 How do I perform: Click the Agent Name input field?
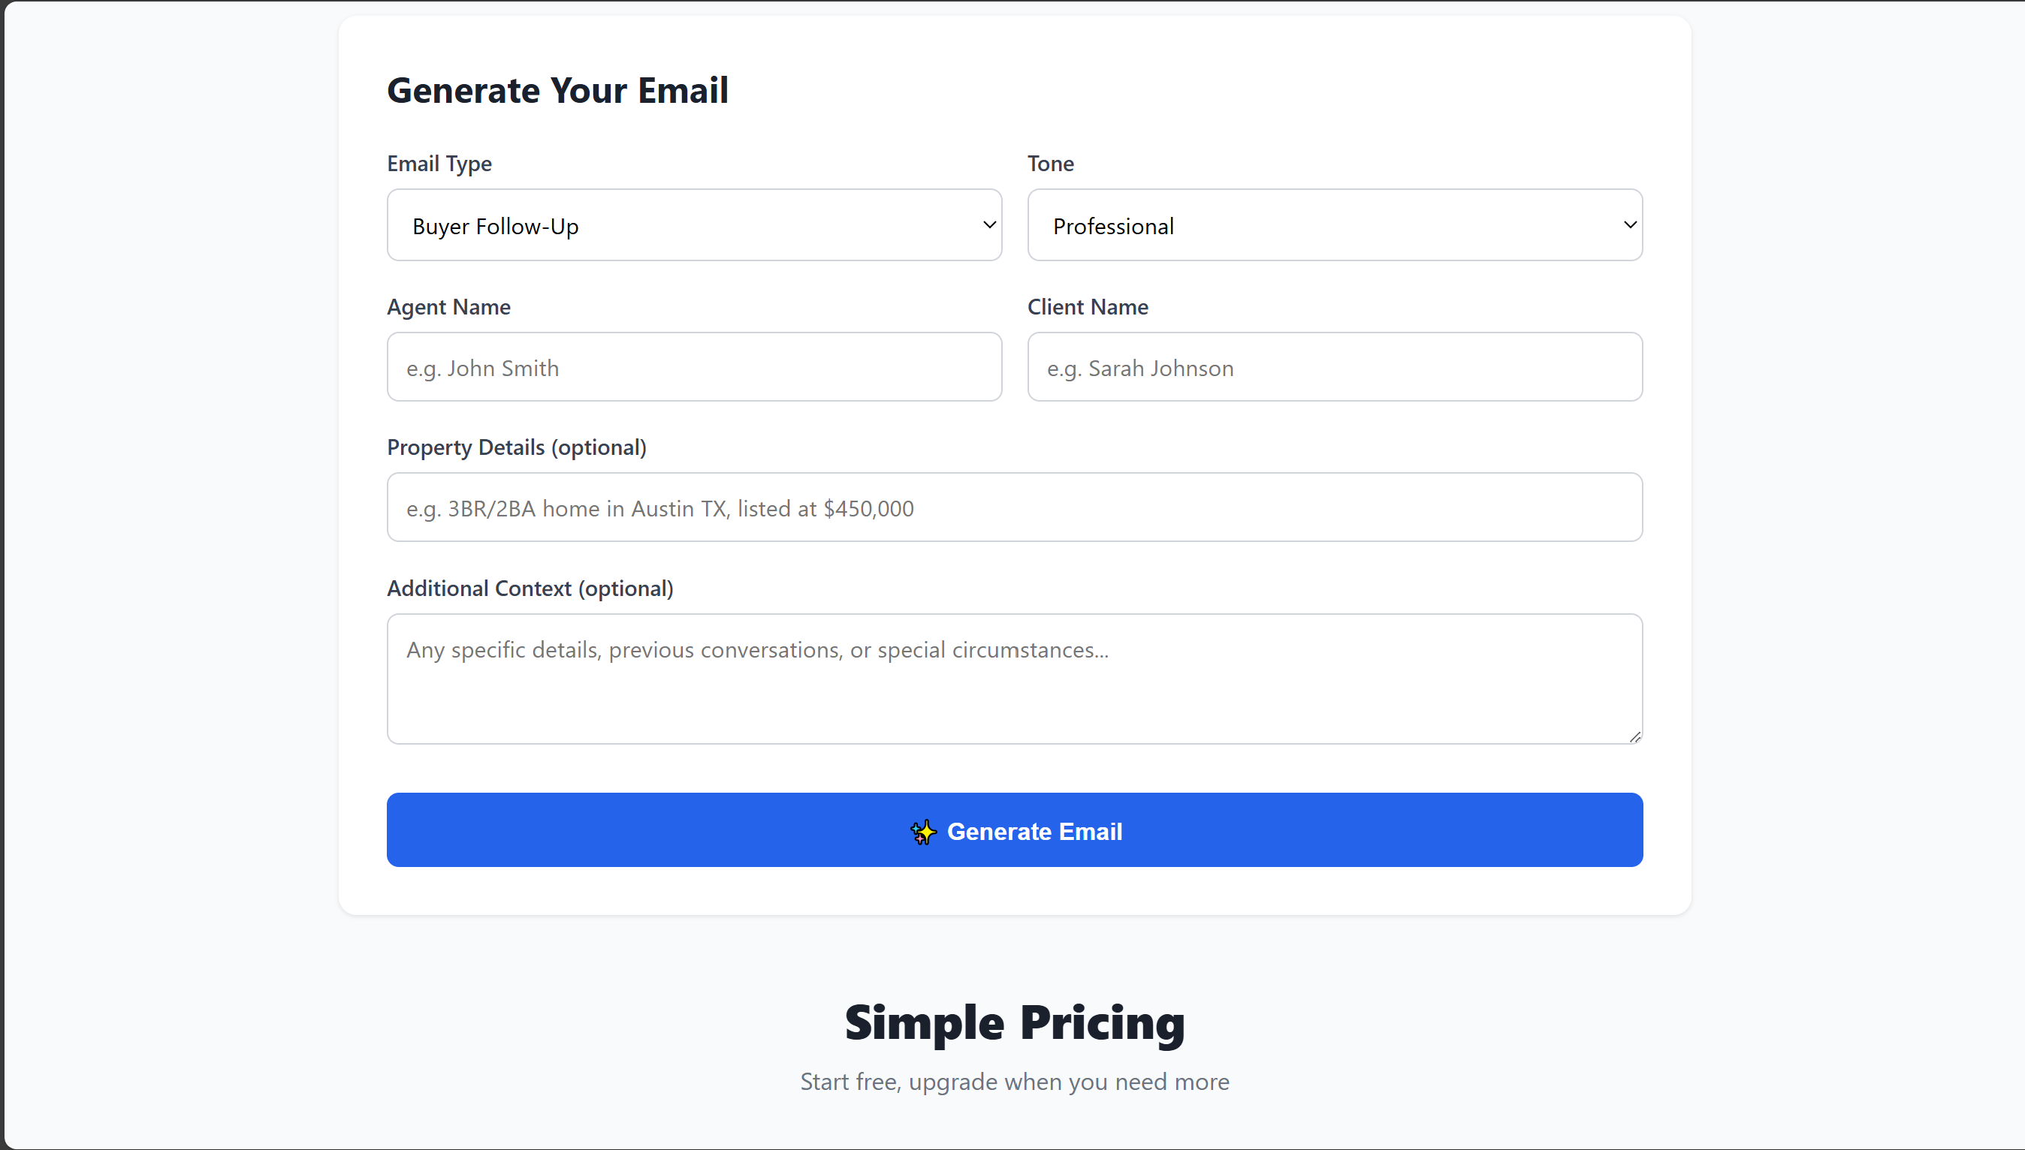click(x=694, y=366)
